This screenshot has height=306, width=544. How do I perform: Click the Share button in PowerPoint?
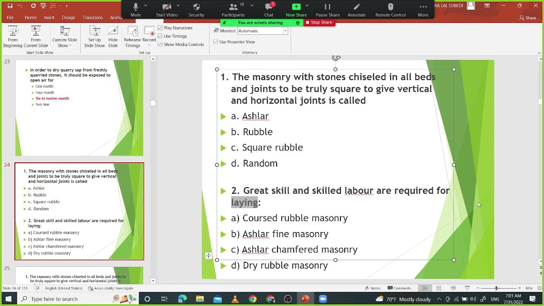pos(527,18)
